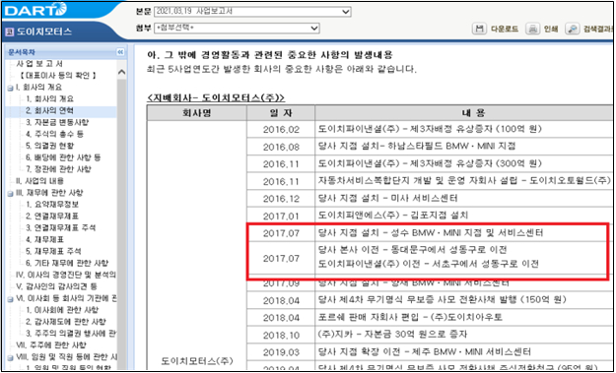The image size is (616, 373).
Task: Open the 첨부 attachment selection dropdown
Action: 237,29
